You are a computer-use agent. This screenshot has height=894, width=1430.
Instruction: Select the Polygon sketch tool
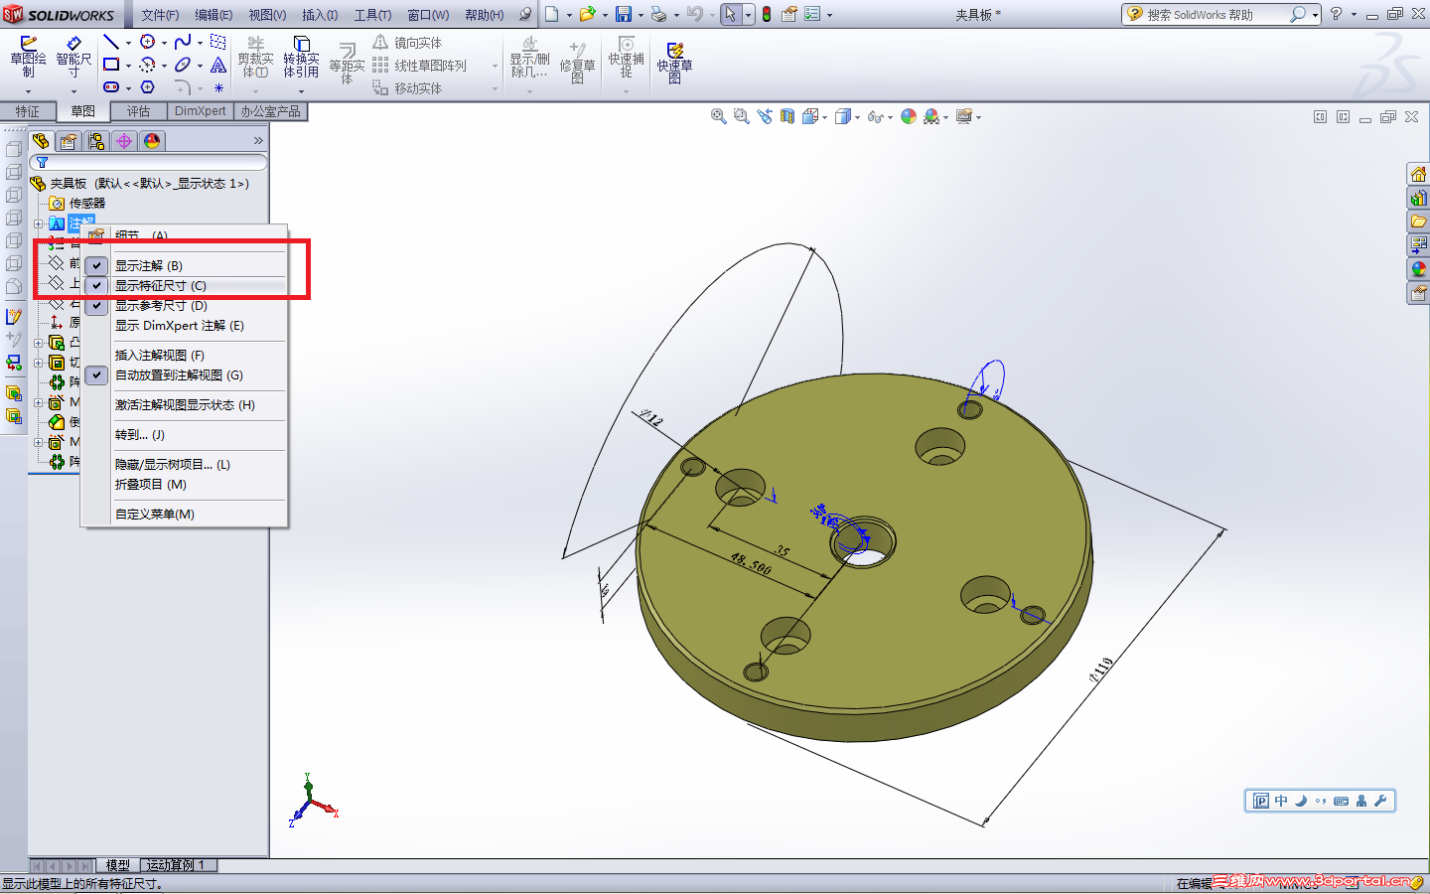tap(147, 87)
